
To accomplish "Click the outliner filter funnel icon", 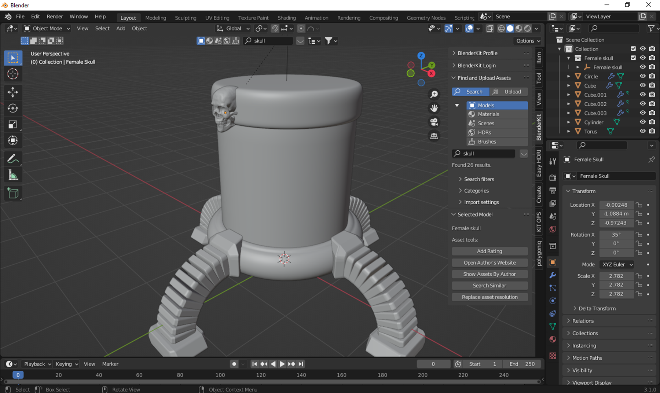I will [x=651, y=28].
